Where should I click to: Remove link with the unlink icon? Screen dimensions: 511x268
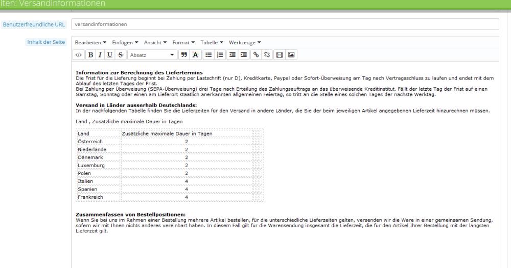pyautogui.click(x=267, y=55)
